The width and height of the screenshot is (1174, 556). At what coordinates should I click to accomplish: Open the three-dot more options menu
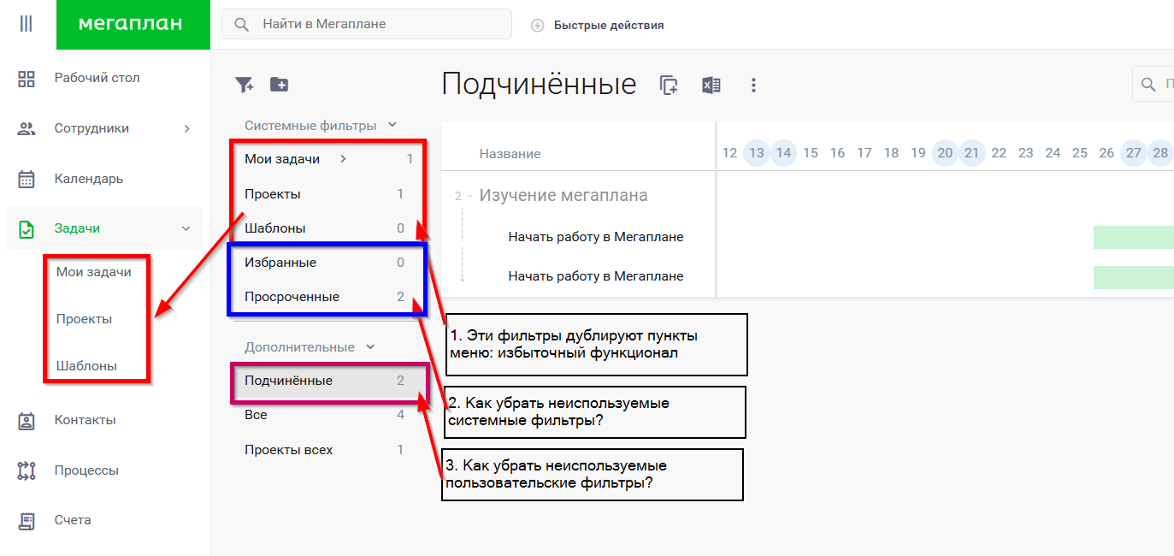(x=753, y=85)
